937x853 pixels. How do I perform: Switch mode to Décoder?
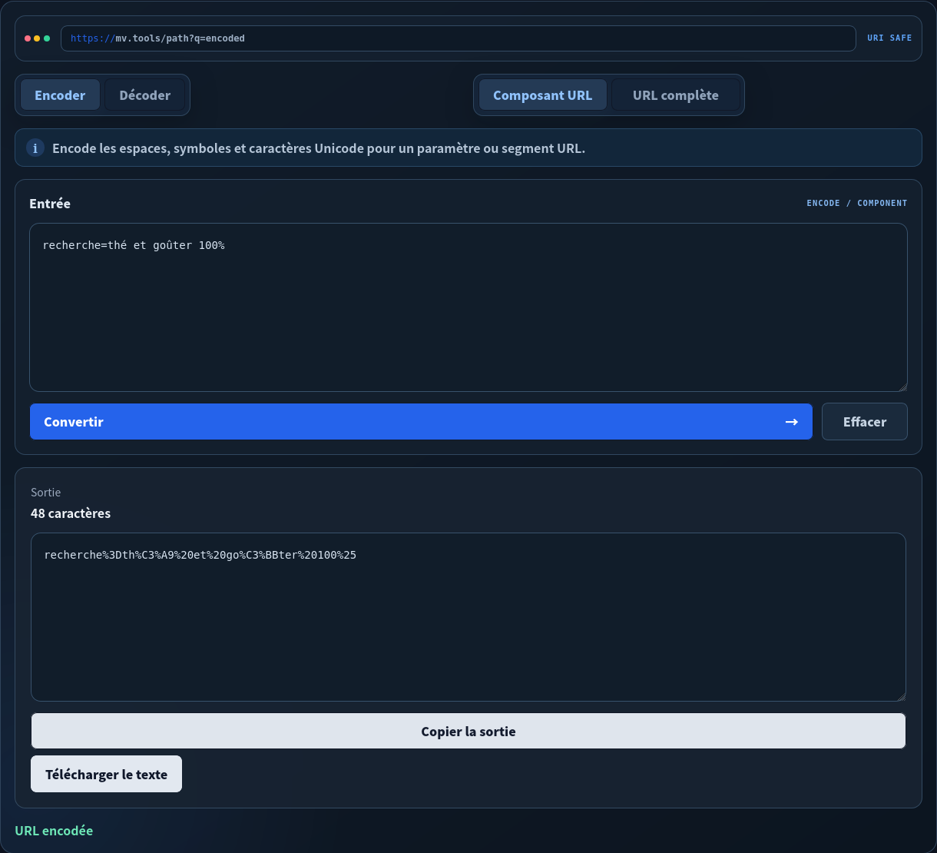tap(145, 95)
